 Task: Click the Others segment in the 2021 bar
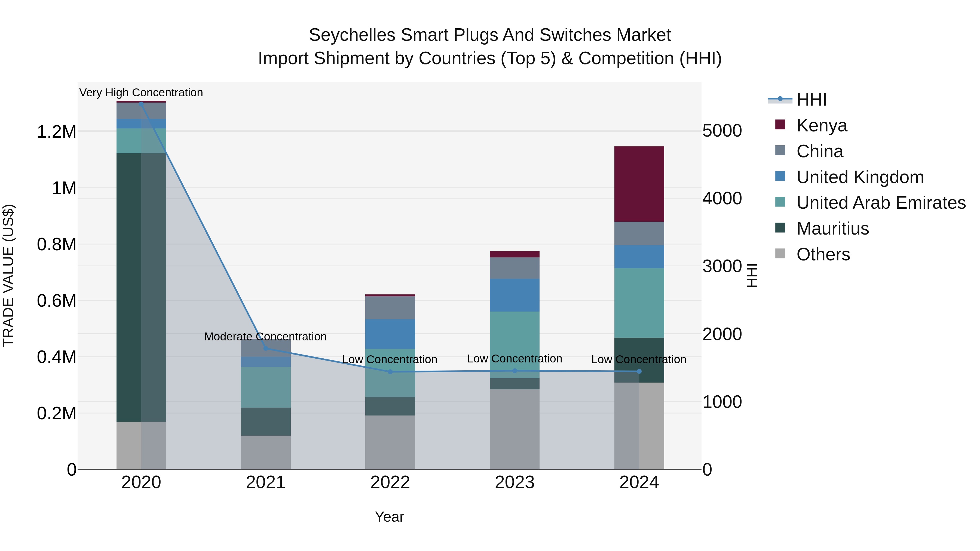click(265, 453)
